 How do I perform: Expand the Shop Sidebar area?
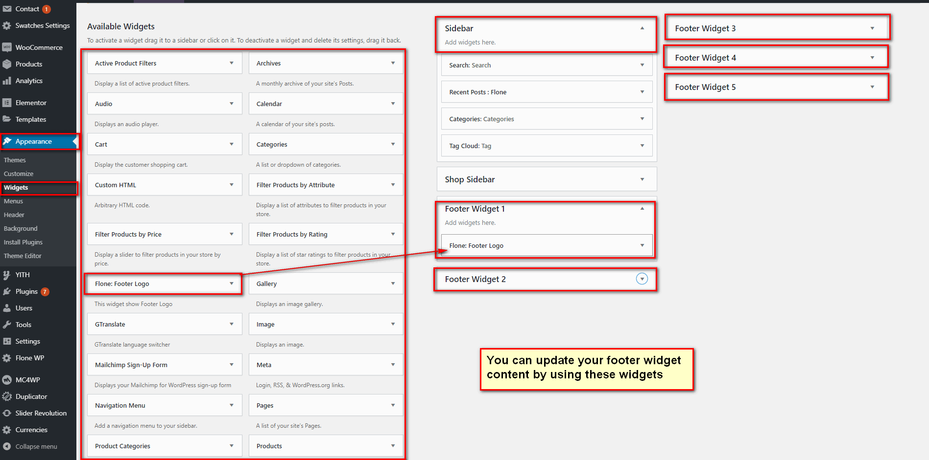642,179
